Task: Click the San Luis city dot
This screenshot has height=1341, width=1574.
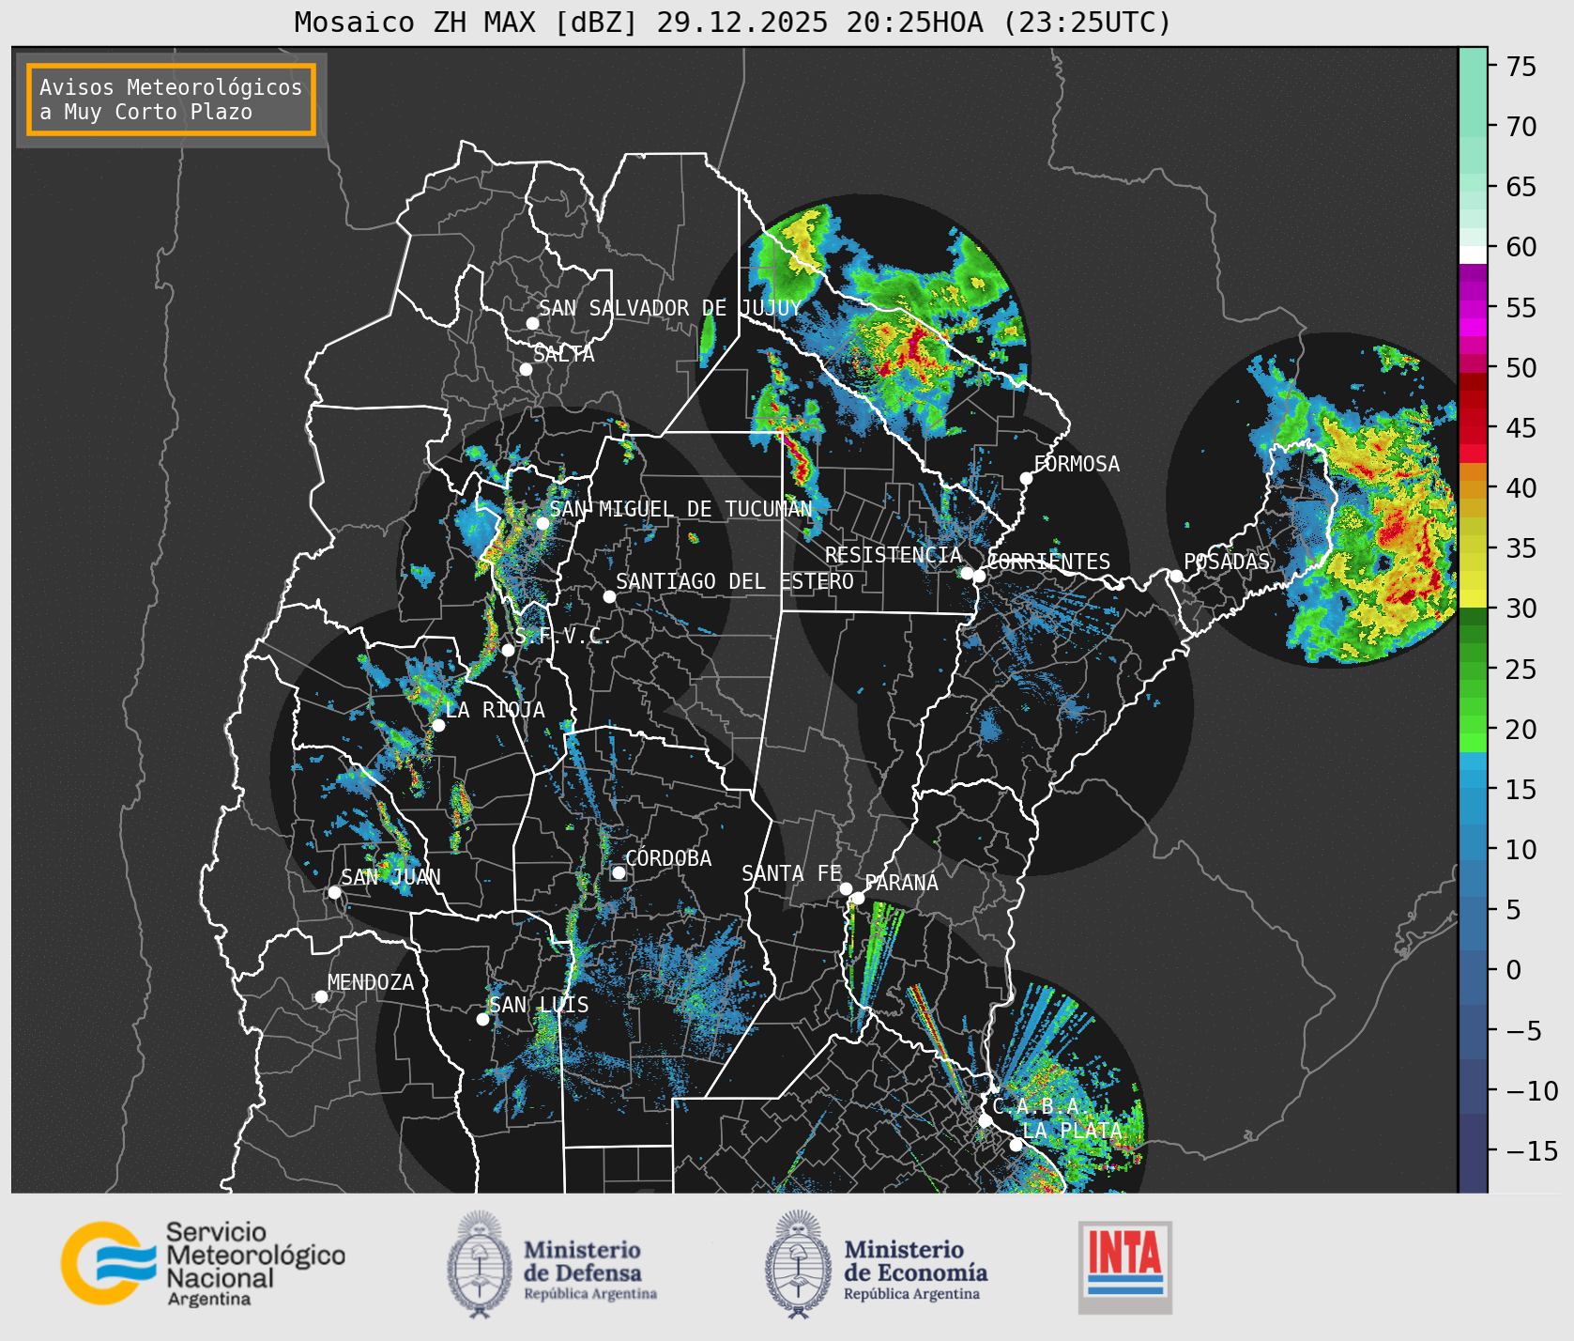Action: coord(482,1019)
